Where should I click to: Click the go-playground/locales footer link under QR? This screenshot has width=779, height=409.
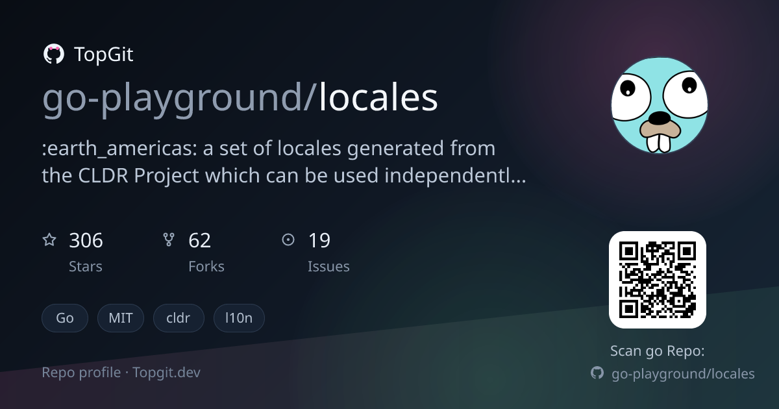coord(683,374)
